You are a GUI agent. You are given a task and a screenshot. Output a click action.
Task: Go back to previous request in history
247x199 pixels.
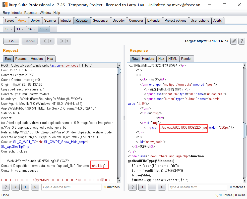(x=45, y=41)
